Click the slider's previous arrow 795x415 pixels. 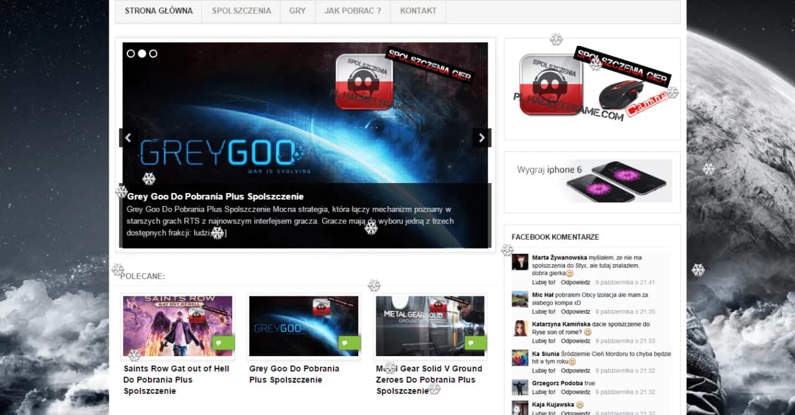(x=128, y=138)
